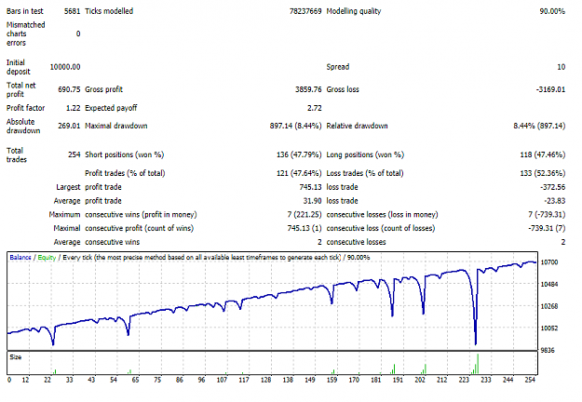Click the 10052 axis label on chart
This screenshot has height=402, width=582.
(x=549, y=328)
